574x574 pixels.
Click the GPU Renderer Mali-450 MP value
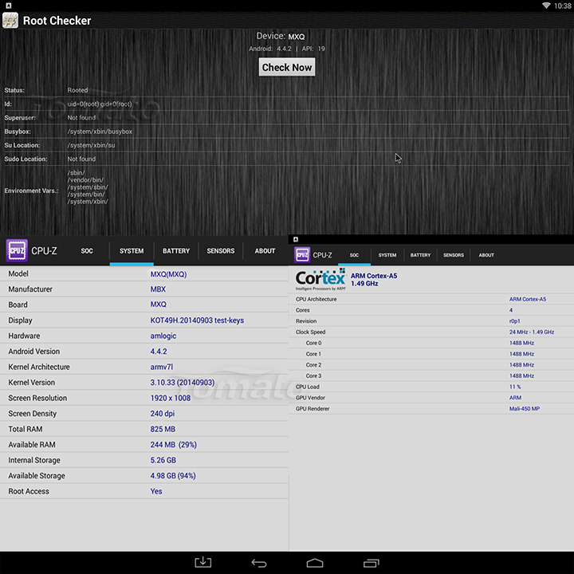(525, 408)
